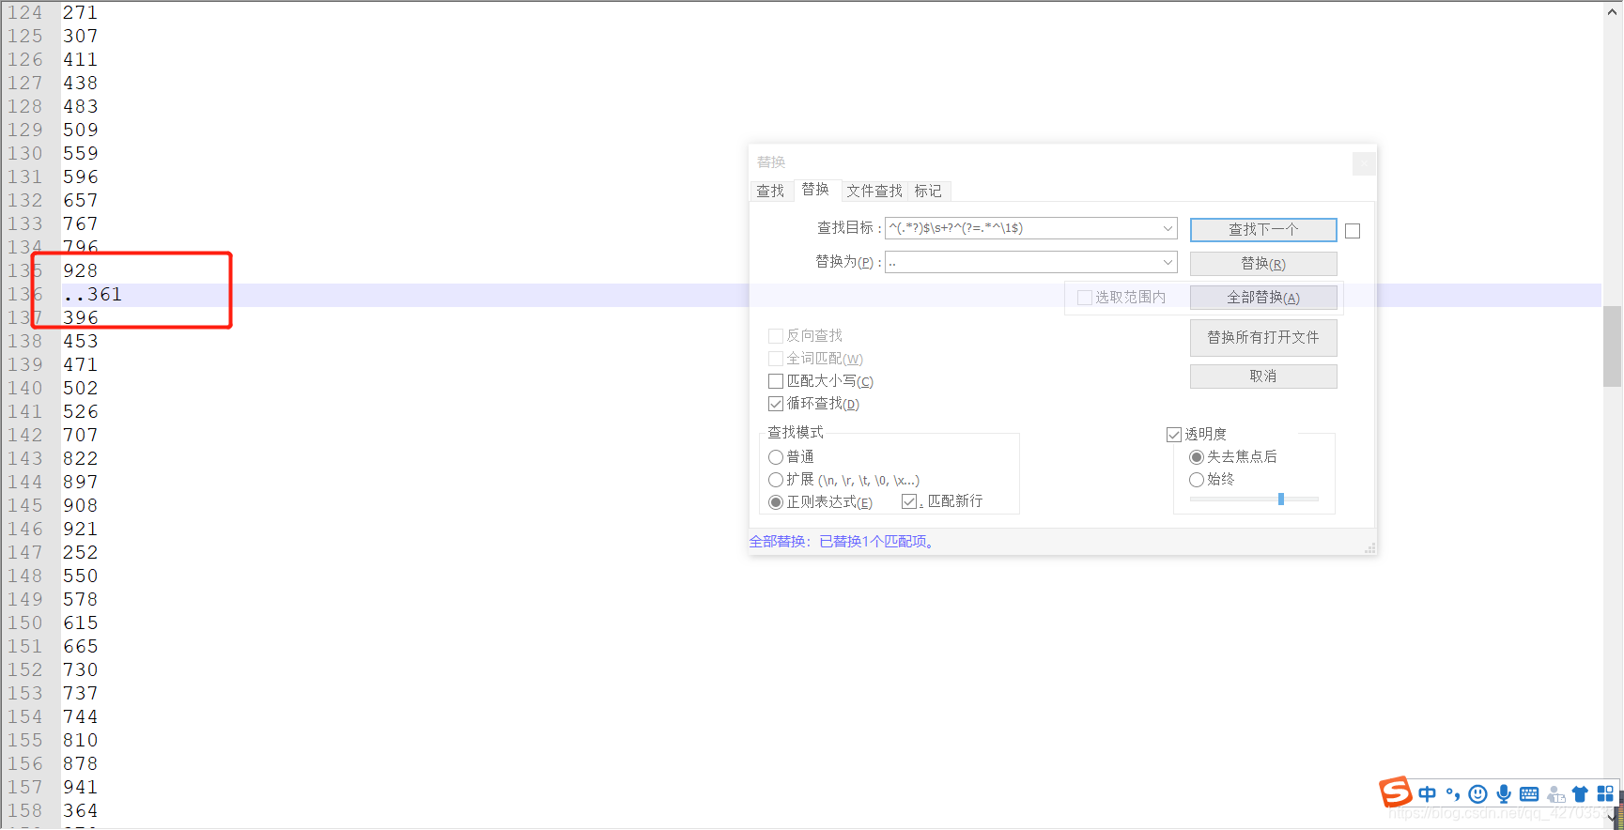Close the 替换 dialog

click(x=1363, y=163)
